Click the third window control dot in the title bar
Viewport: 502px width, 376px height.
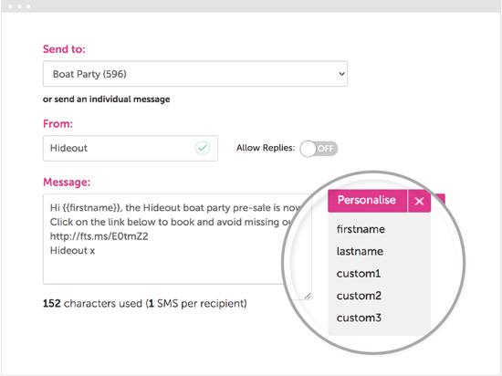point(28,6)
